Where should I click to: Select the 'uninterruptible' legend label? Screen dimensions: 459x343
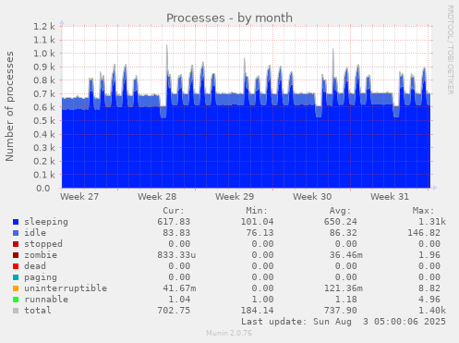66,288
